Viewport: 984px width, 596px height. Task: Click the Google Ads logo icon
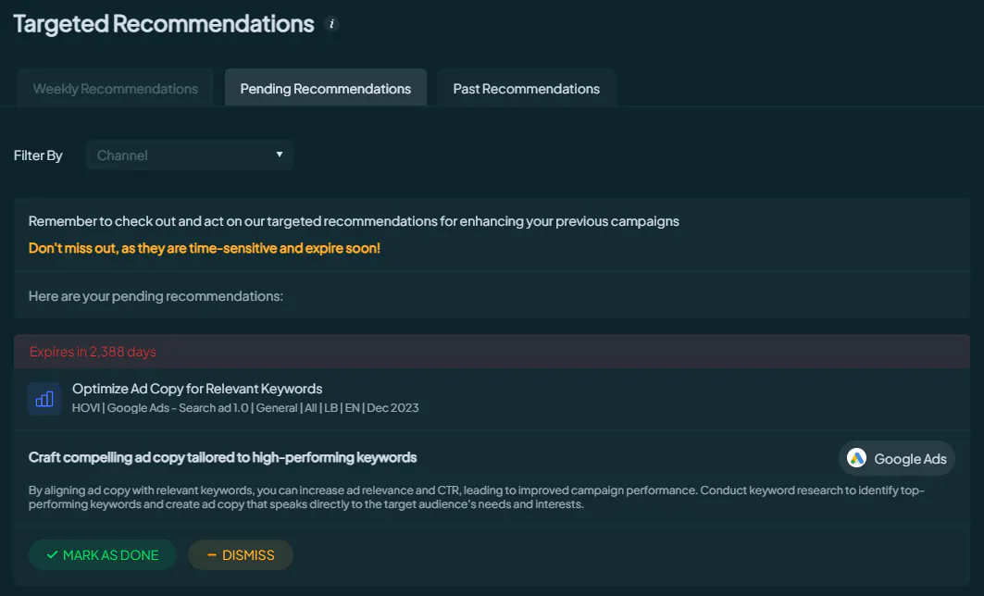856,458
